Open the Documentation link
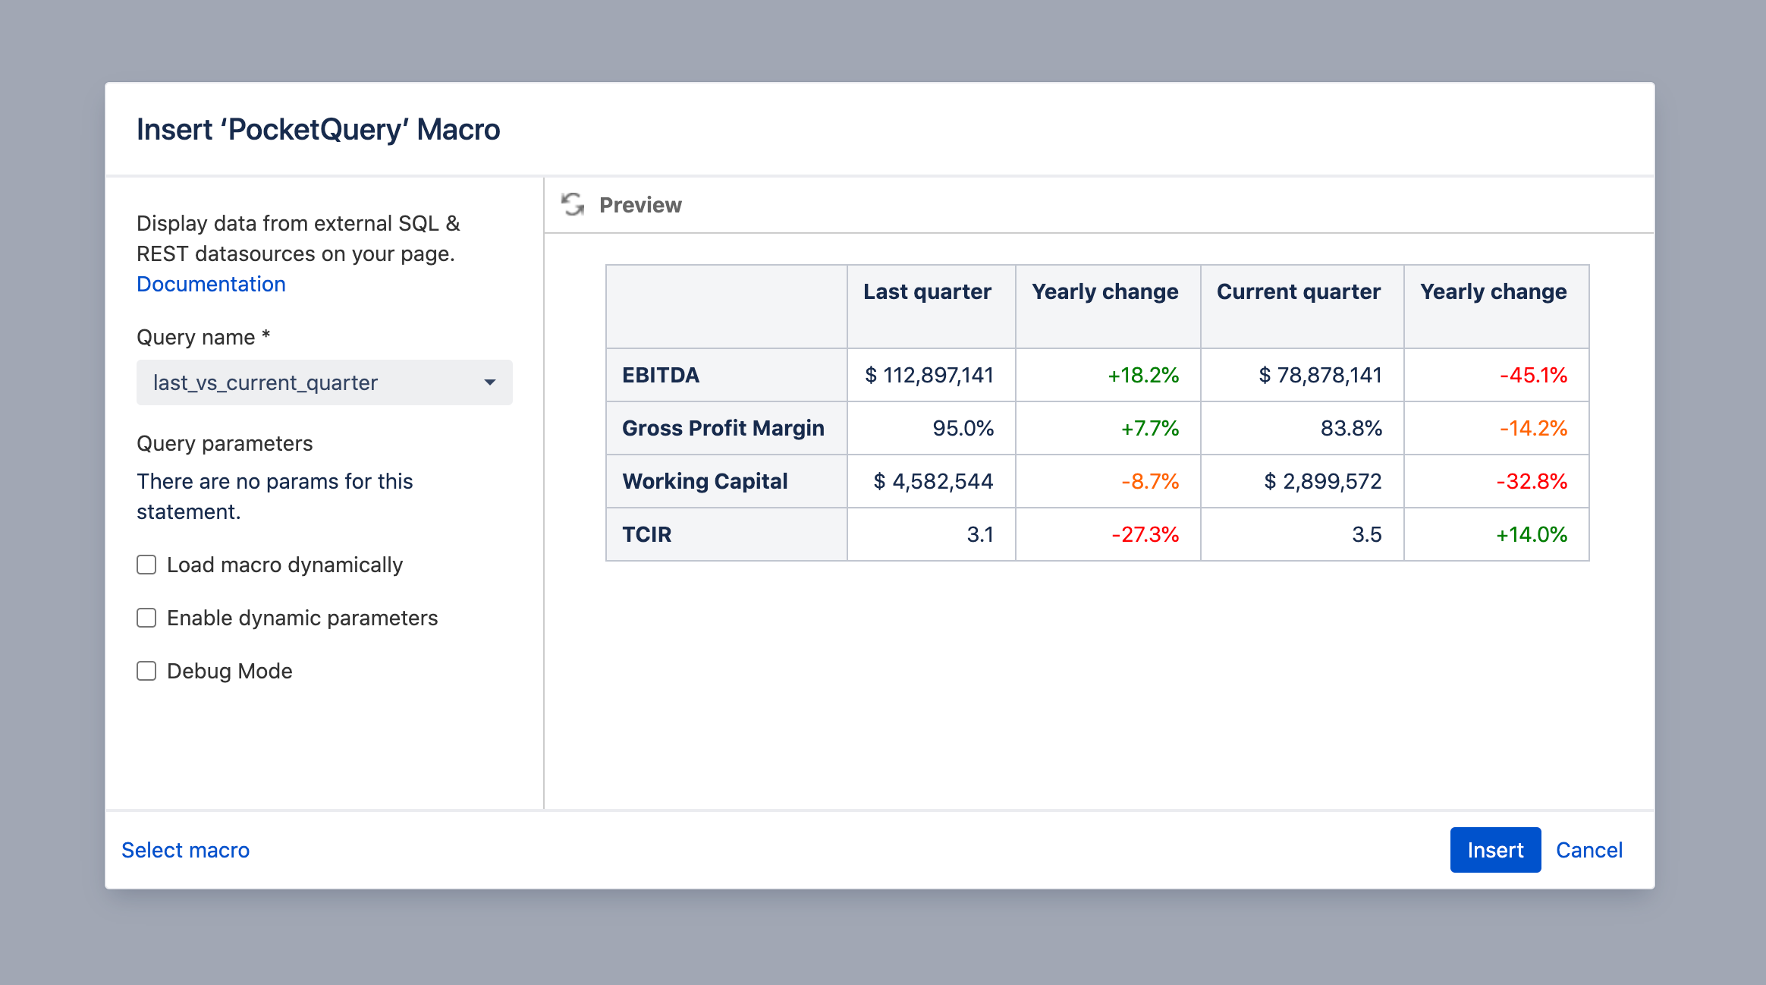This screenshot has height=985, width=1766. [211, 284]
